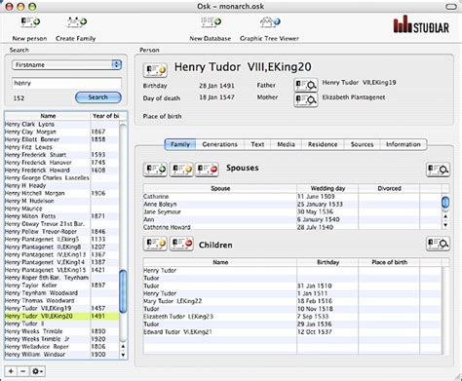Click the search text field containing henry
The image size is (462, 381).
pos(66,83)
